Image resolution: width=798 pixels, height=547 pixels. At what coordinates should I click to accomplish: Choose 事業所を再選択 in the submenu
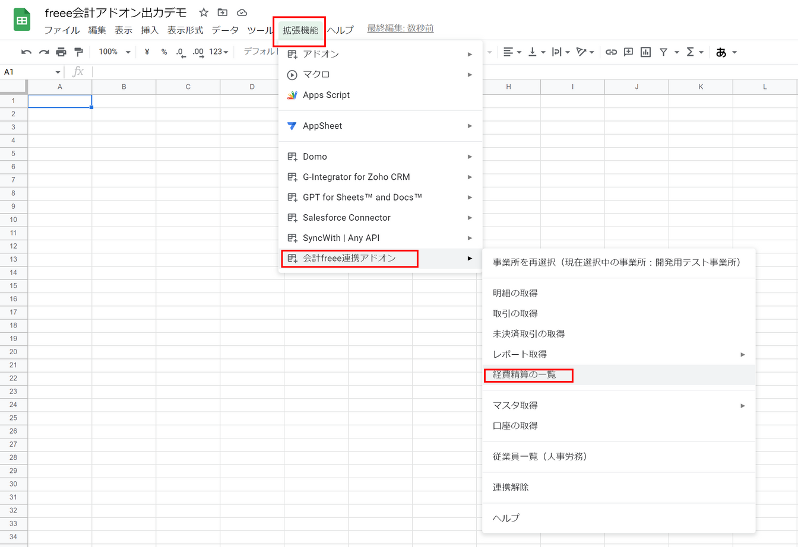pos(619,262)
